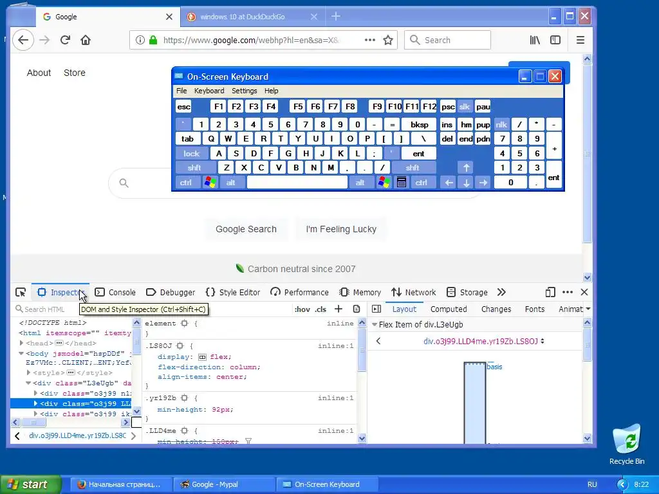Collapse the Flex Item of div.L3eUgb section

[x=375, y=324]
